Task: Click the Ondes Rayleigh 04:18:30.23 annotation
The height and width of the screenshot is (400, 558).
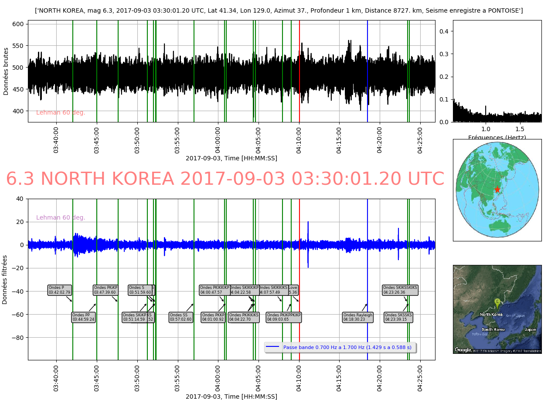Action: (357, 317)
